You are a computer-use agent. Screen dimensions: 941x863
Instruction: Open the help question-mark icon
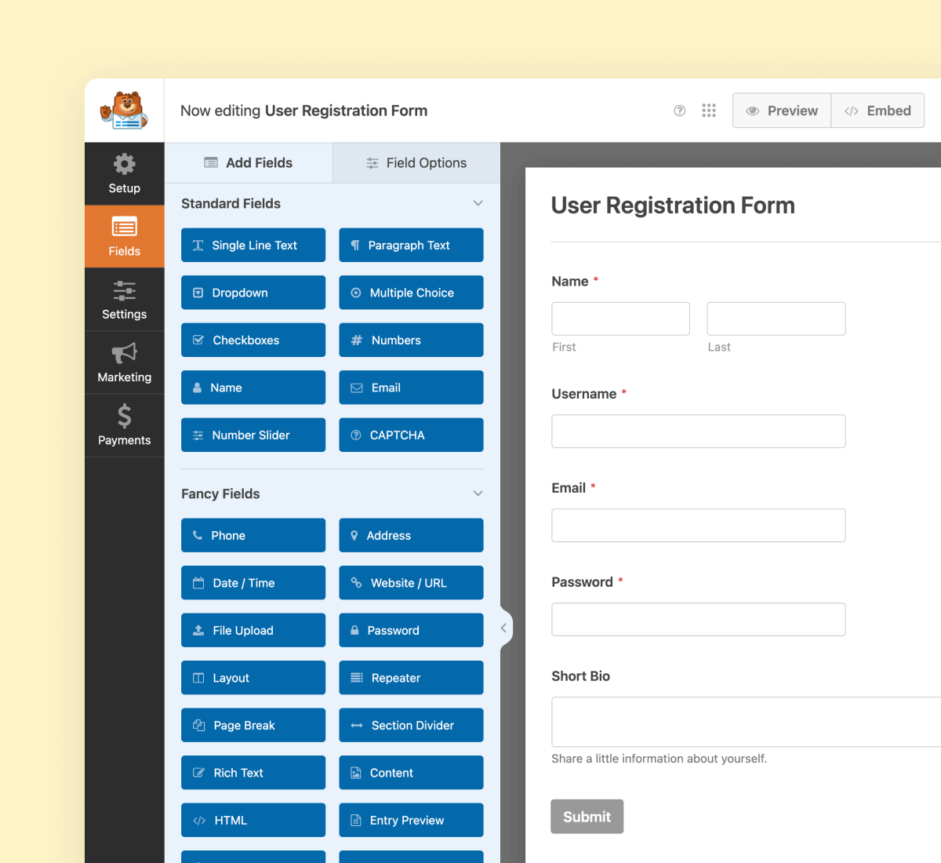(678, 111)
